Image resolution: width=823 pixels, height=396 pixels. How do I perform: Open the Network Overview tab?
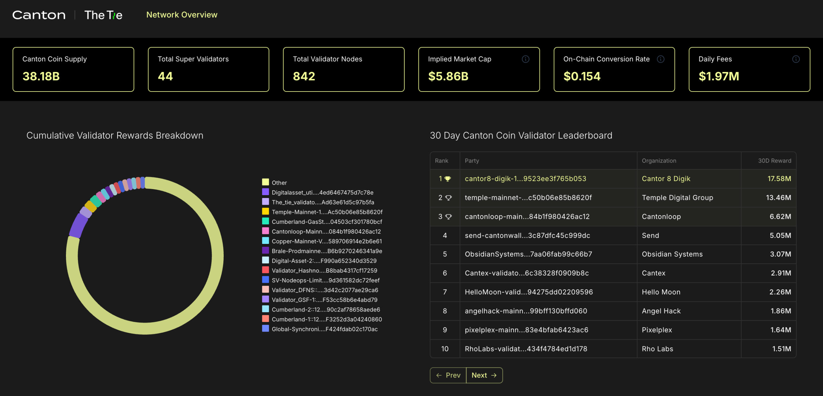point(182,15)
